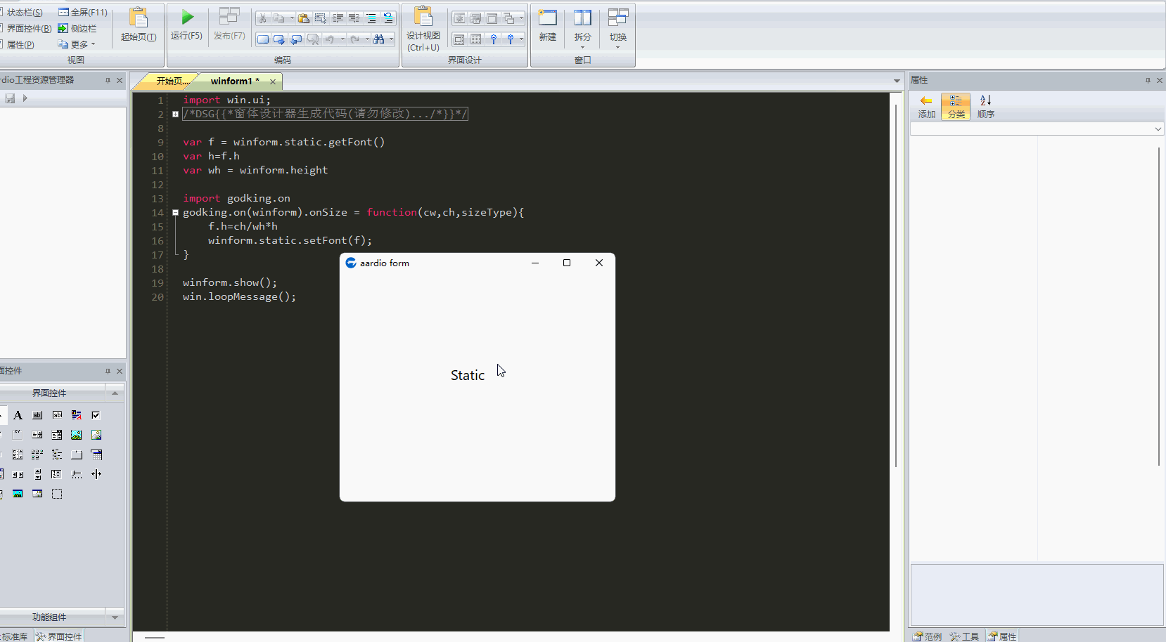Toggle the 分类 categorized view button

click(x=956, y=106)
